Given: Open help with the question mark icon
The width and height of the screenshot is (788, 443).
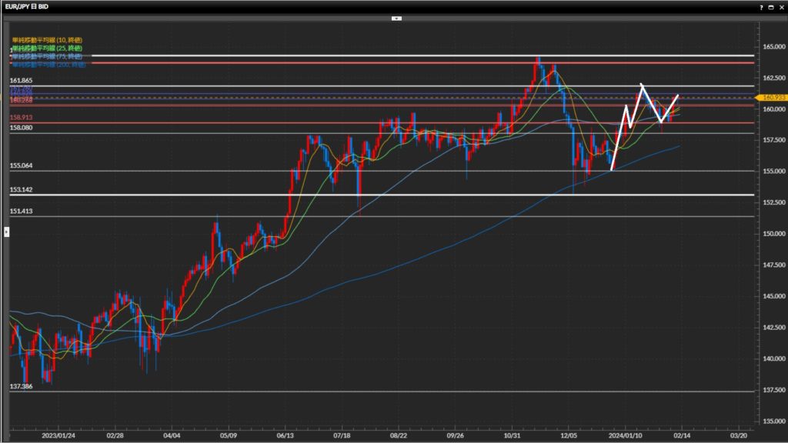Looking at the screenshot, I should (761, 6).
